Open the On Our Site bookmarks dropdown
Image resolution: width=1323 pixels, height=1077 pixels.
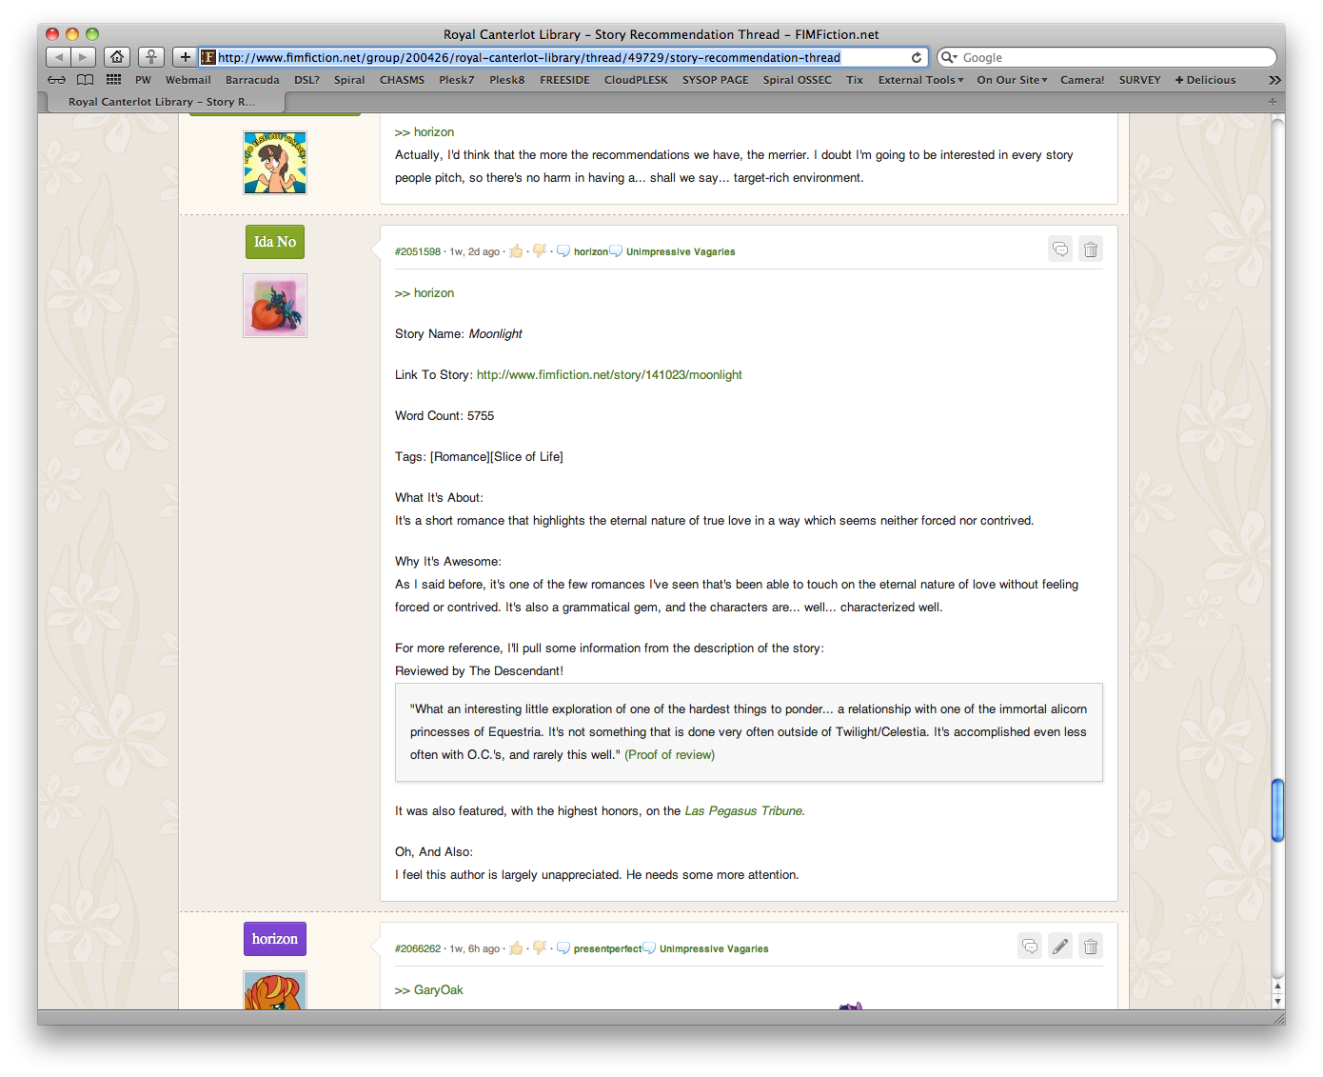[x=1012, y=80]
